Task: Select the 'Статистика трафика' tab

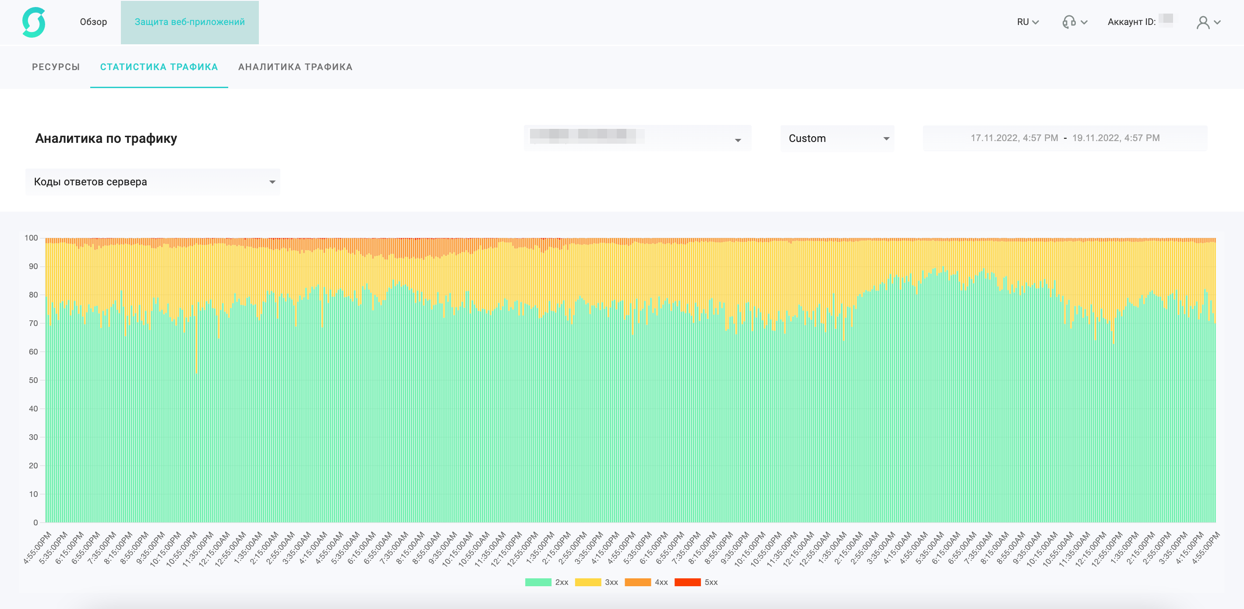Action: 159,67
